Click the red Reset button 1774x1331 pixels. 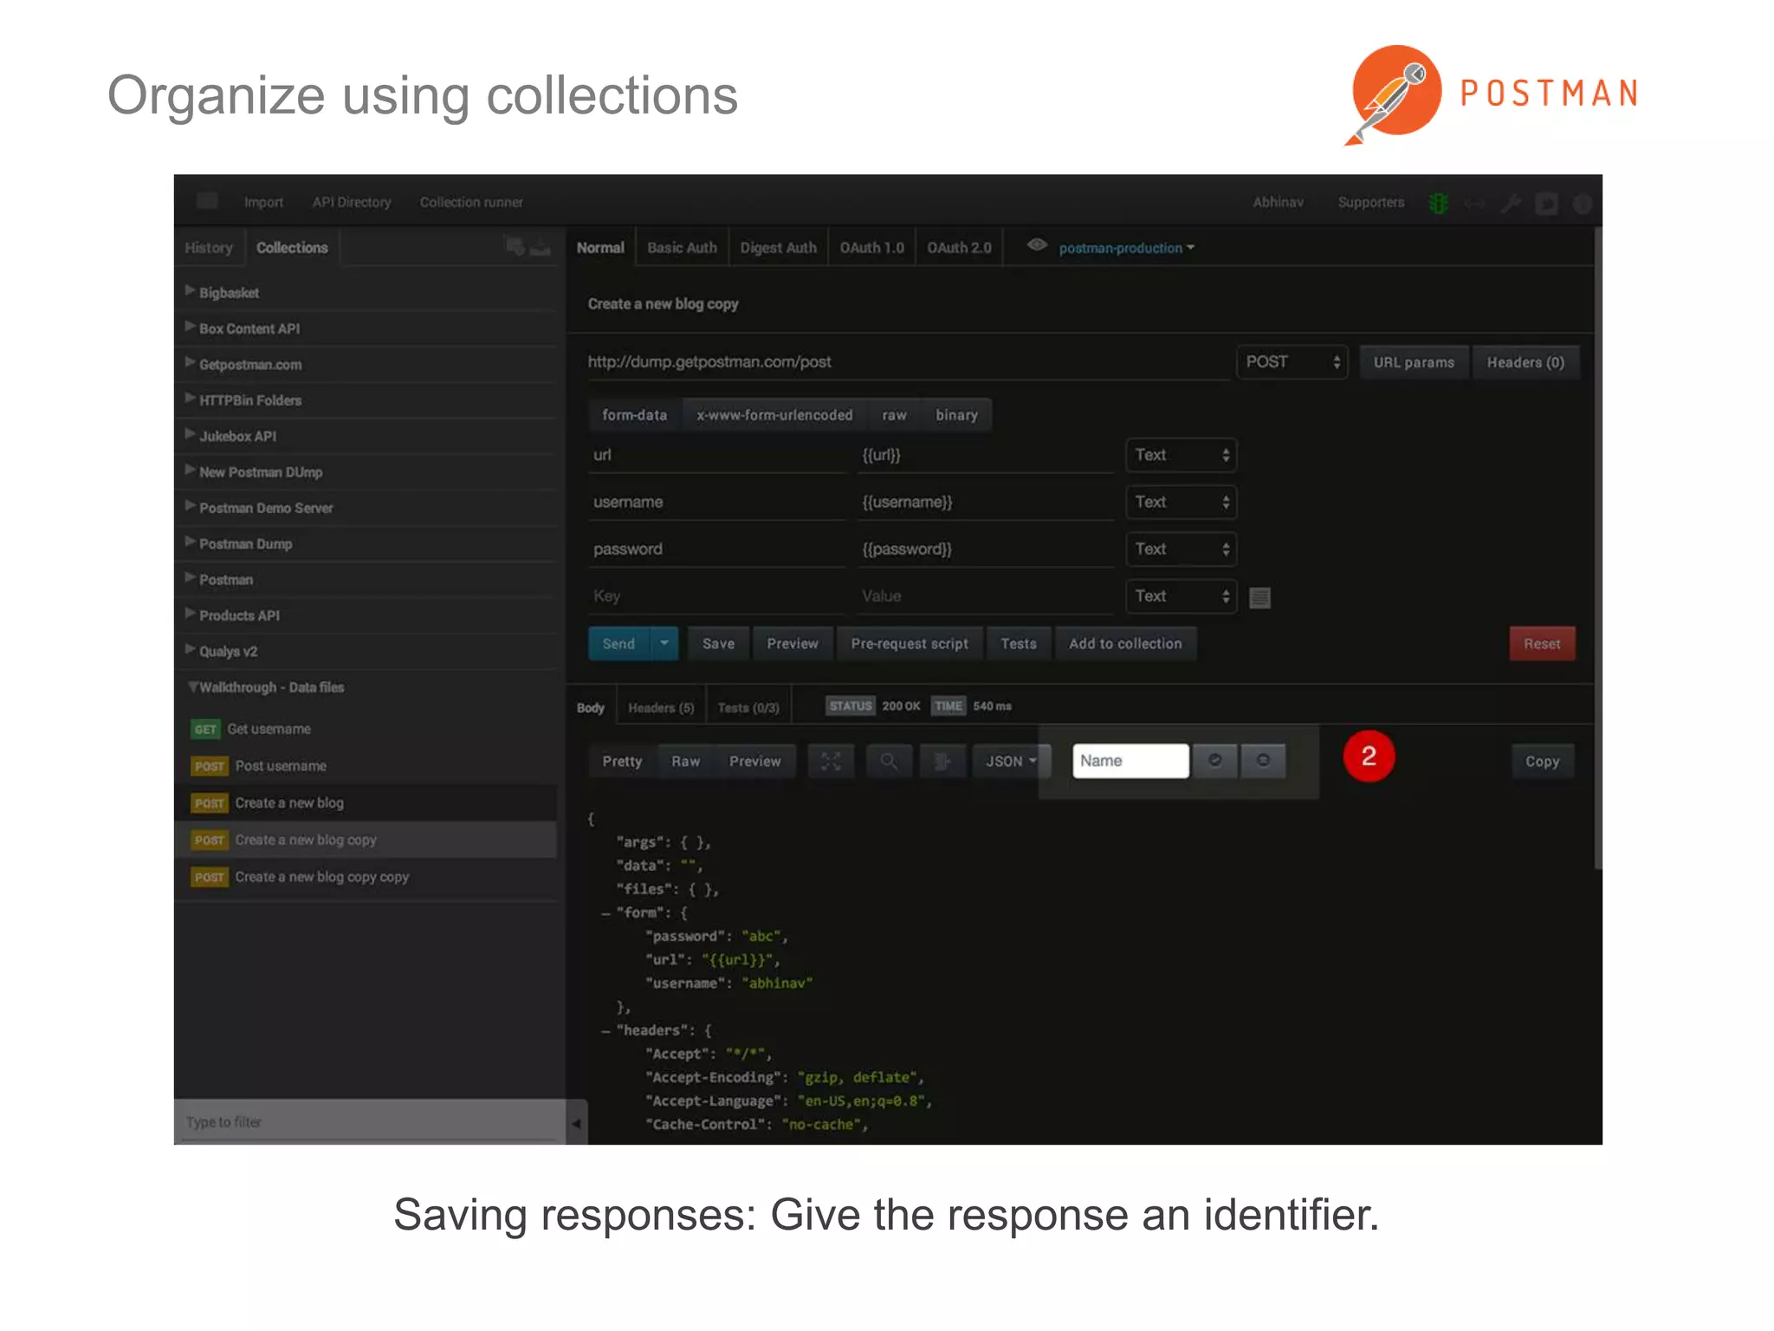1543,643
